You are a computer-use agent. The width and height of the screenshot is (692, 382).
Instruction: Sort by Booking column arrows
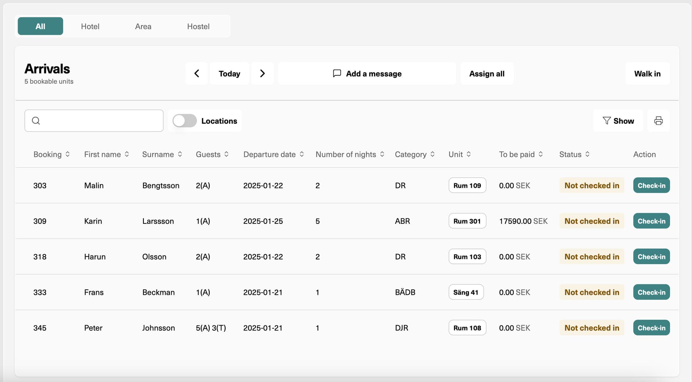pyautogui.click(x=67, y=154)
